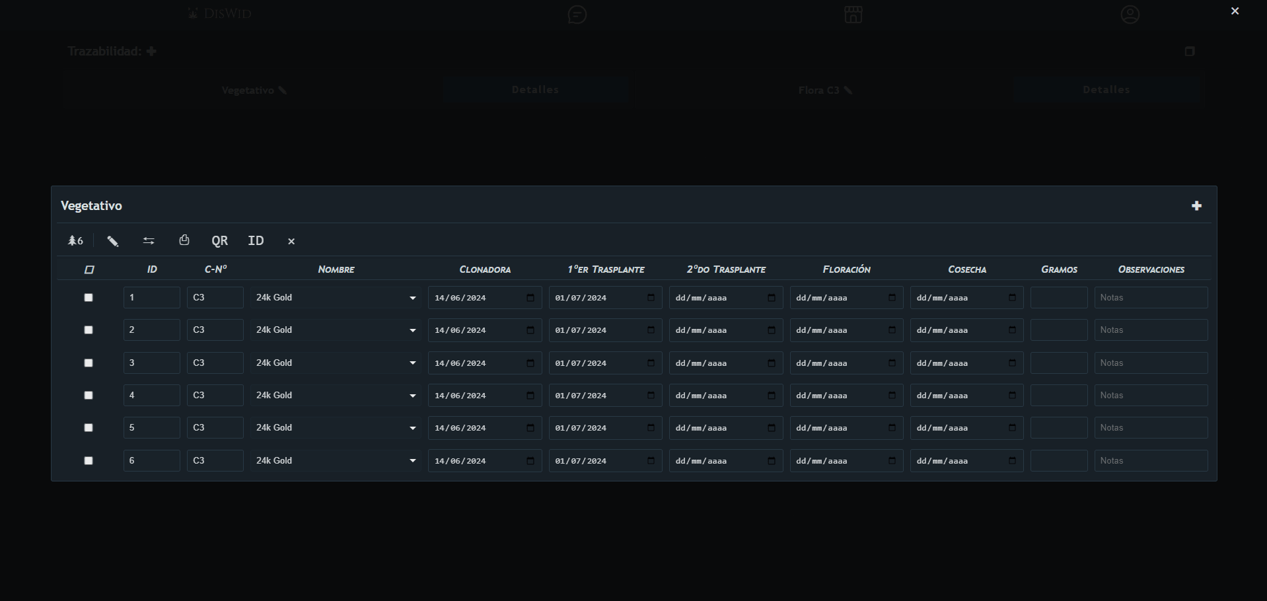
Task: Toggle the select-all checkbox in table header
Action: [x=89, y=269]
